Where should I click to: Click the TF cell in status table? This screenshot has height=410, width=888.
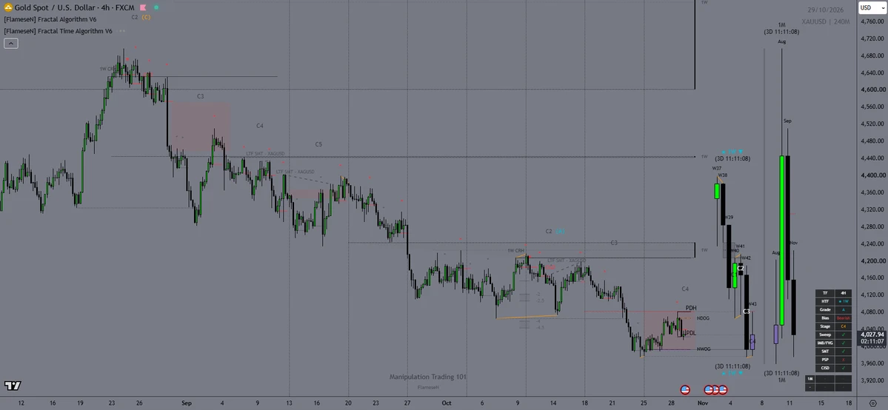tap(824, 293)
